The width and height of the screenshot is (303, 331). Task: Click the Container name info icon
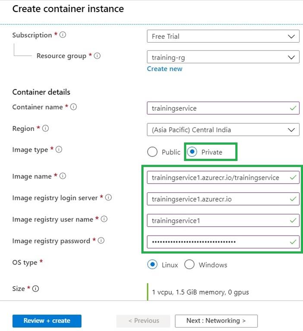(73, 107)
